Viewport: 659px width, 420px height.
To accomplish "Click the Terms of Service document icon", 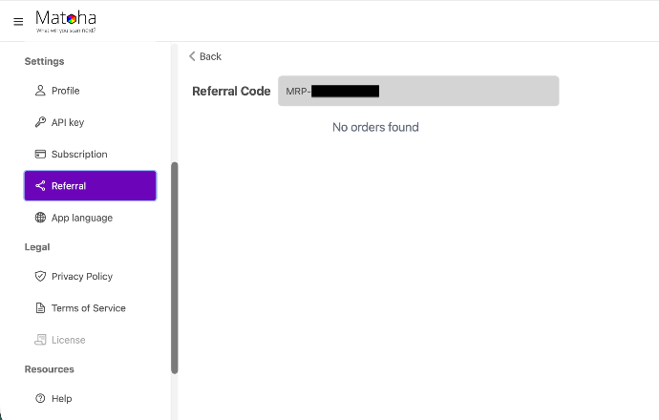I will 40,308.
